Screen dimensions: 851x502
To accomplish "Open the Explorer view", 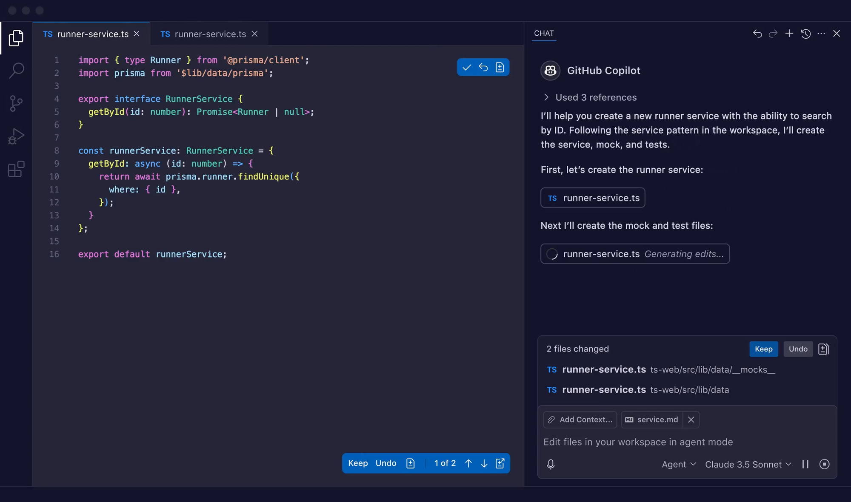I will pos(16,38).
